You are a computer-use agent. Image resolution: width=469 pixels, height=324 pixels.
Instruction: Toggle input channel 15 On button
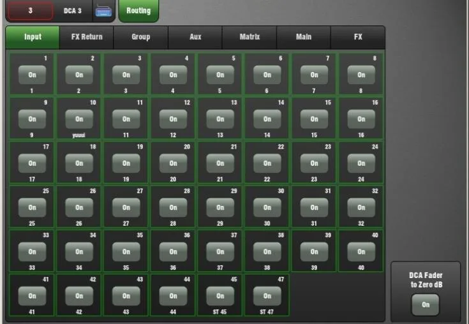click(314, 119)
